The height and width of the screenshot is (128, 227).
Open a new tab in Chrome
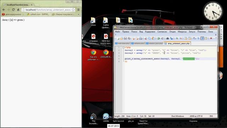(x=37, y=5)
